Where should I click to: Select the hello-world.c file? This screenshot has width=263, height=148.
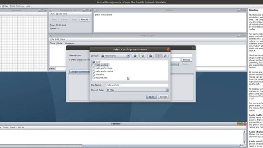[101, 65]
